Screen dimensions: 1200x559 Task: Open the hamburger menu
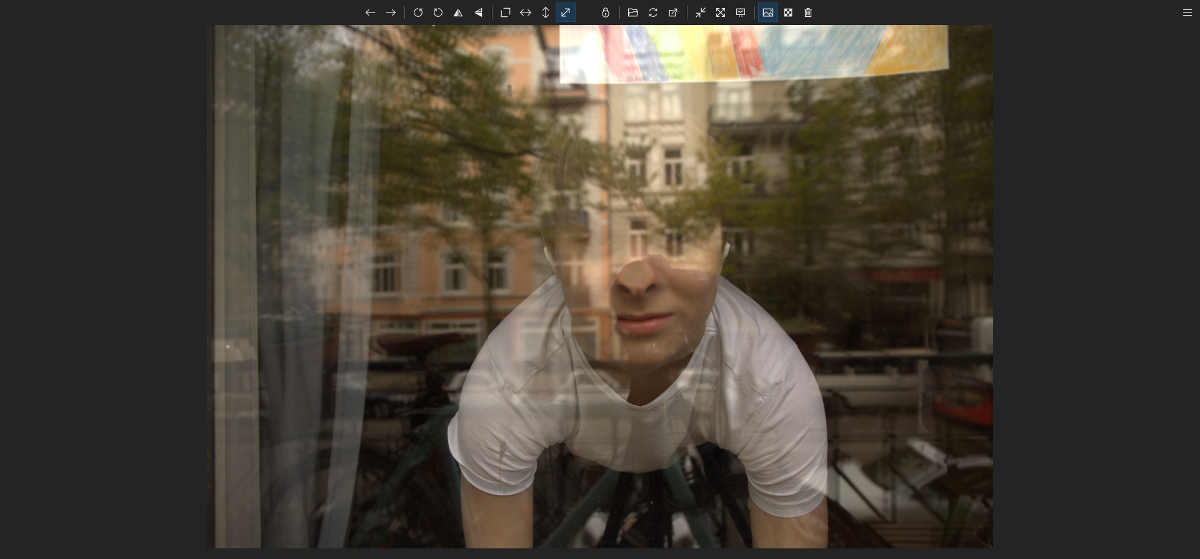[x=1187, y=12]
